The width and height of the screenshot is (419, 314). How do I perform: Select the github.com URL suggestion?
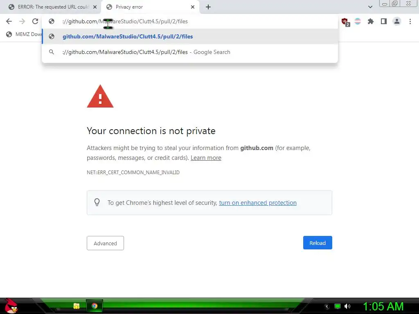(x=190, y=36)
